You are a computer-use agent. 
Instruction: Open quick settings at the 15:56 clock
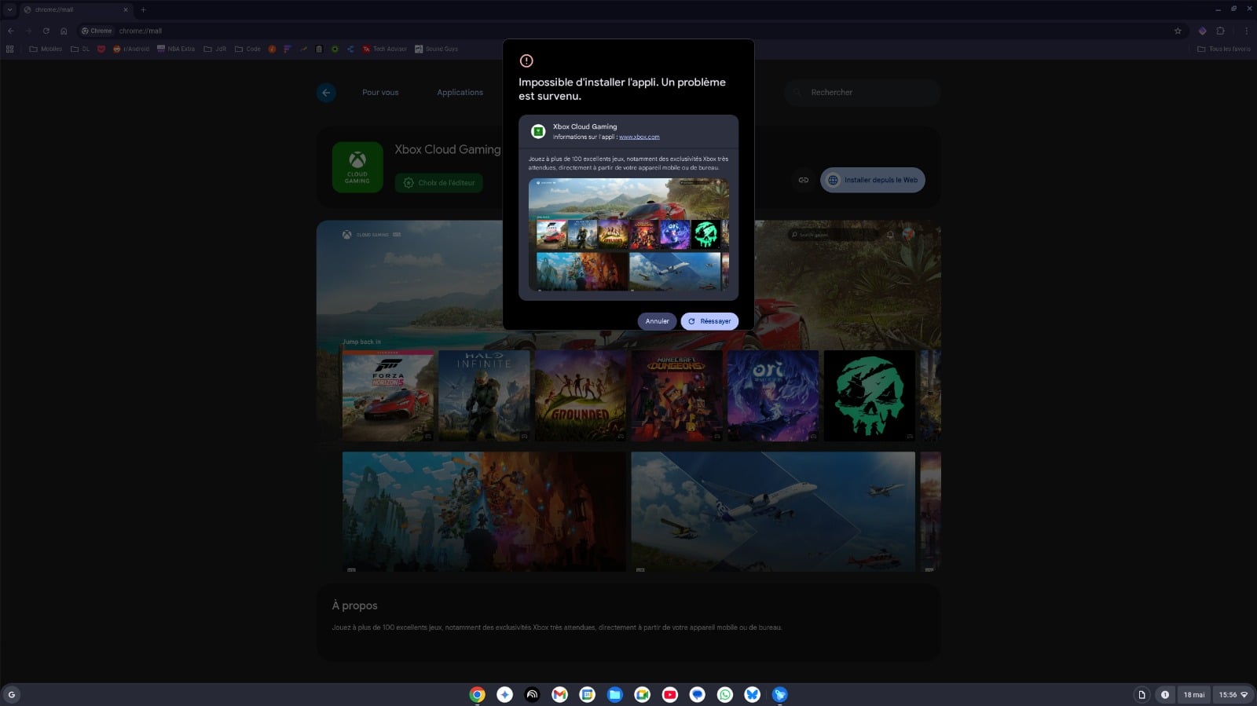pos(1233,694)
